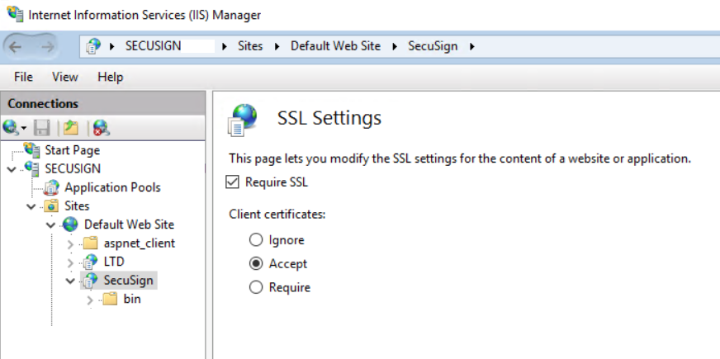This screenshot has height=359, width=720.
Task: Click the globe icon in address bar
Action: pyautogui.click(x=93, y=46)
